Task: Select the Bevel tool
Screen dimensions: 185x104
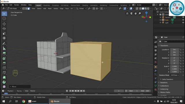Action: [x=4, y=63]
